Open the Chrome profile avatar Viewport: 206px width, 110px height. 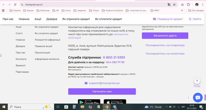(197, 5)
